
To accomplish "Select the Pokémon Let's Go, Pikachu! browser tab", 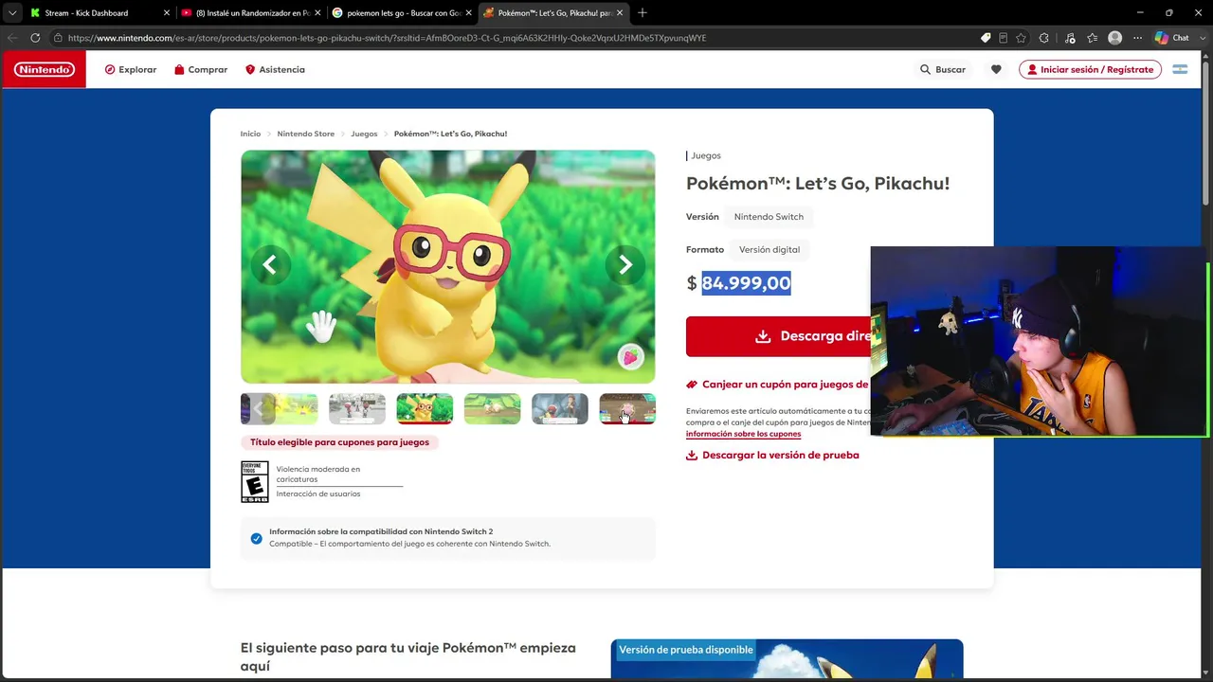I will pyautogui.click(x=553, y=12).
